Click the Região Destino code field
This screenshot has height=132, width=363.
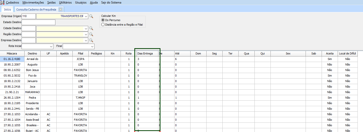coord(29,34)
